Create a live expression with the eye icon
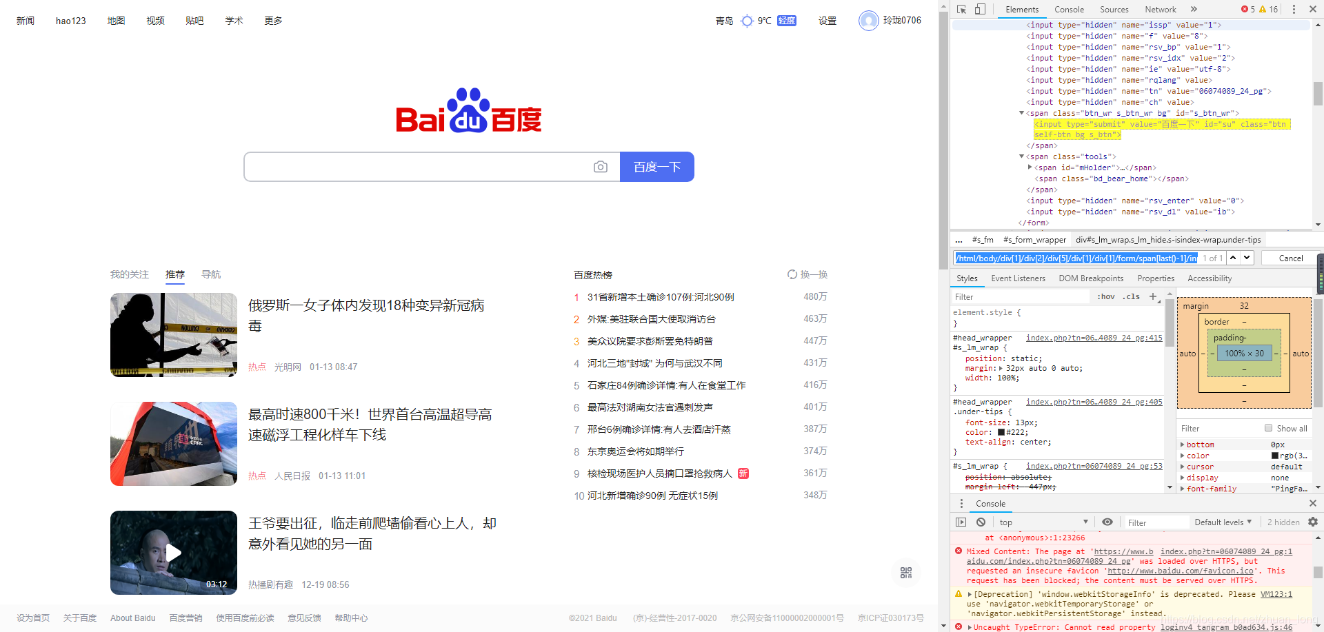This screenshot has width=1324, height=632. click(1107, 522)
